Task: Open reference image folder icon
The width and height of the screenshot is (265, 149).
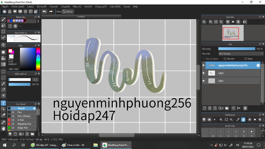Action: 209,120
